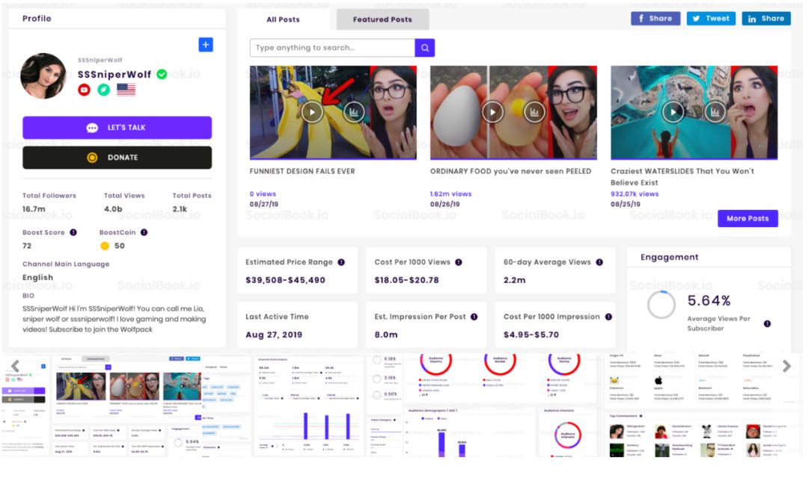Click the blue plus button in Profile panel
This screenshot has height=478, width=808.
click(x=206, y=45)
